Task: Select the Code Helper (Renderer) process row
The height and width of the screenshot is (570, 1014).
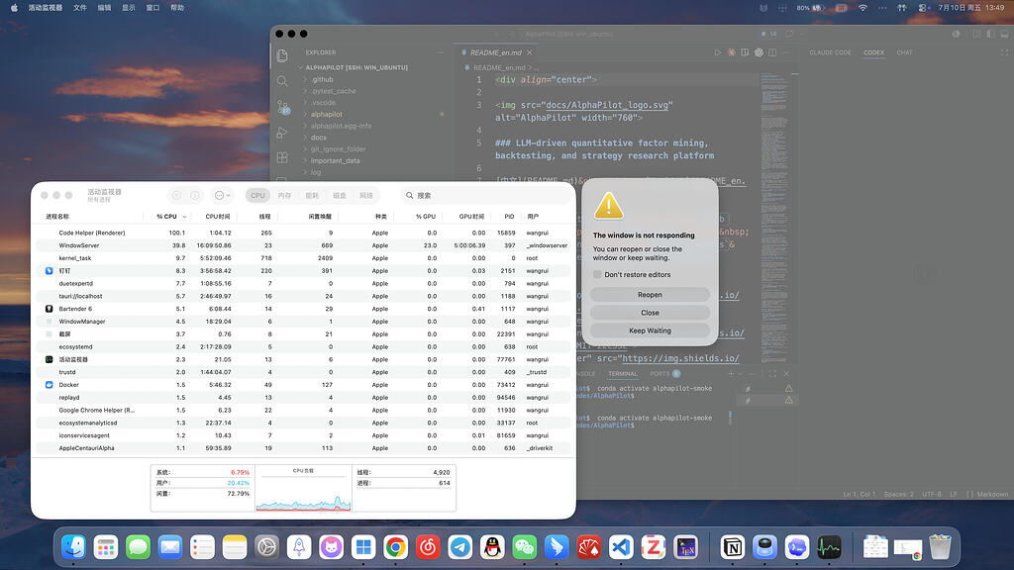Action: 303,233
